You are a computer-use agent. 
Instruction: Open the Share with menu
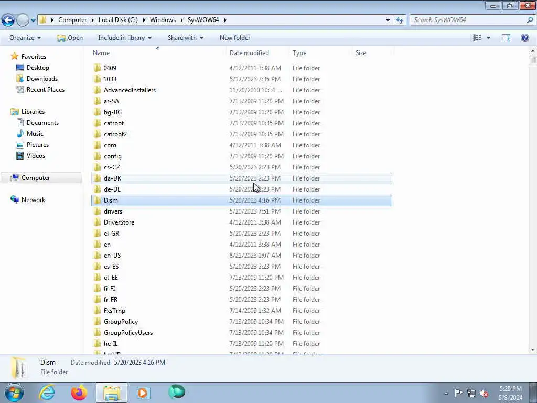click(x=186, y=38)
